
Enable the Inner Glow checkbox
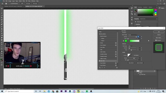point(100,47)
